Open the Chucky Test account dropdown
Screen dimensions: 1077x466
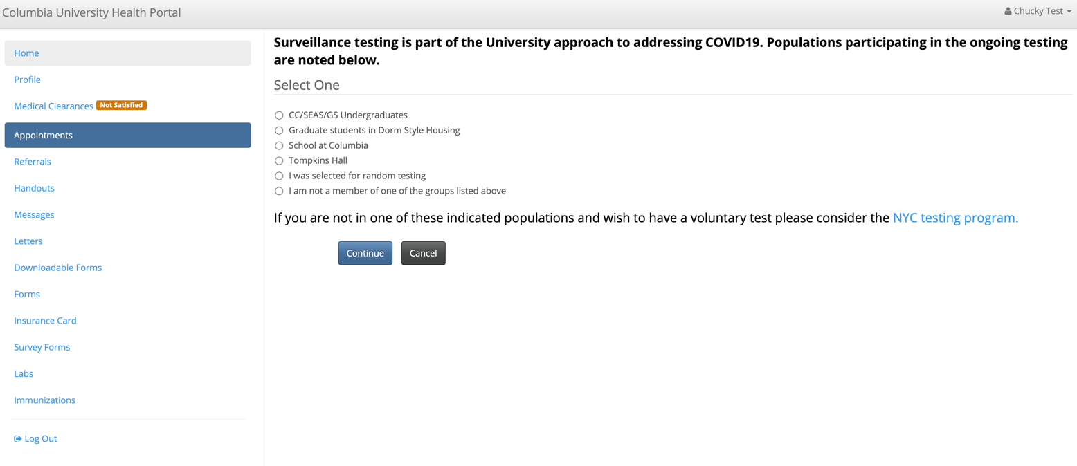(x=1038, y=10)
